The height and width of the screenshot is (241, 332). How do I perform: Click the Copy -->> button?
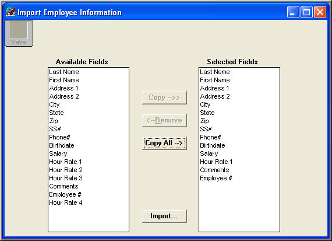click(x=164, y=97)
